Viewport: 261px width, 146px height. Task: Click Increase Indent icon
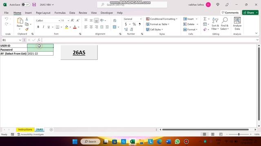(107, 27)
